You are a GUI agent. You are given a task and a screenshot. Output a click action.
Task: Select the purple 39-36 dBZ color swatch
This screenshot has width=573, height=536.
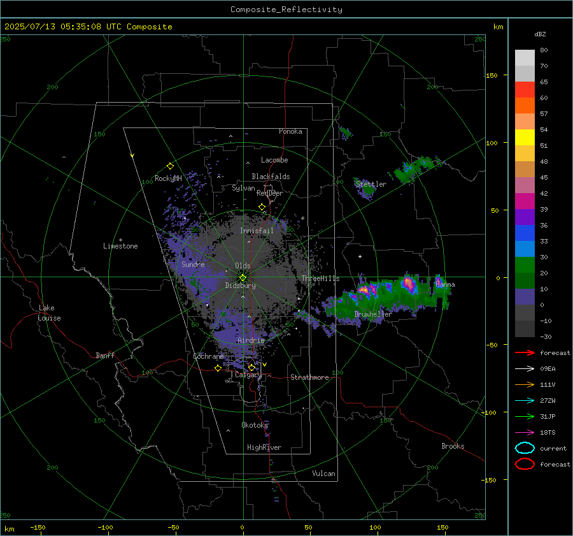(525, 217)
